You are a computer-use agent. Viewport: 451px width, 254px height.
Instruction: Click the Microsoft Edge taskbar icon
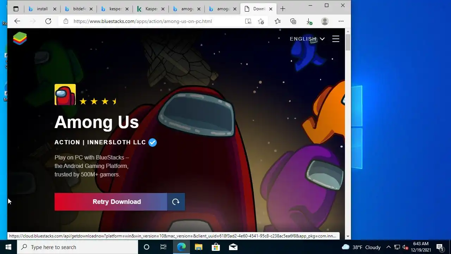(181, 247)
